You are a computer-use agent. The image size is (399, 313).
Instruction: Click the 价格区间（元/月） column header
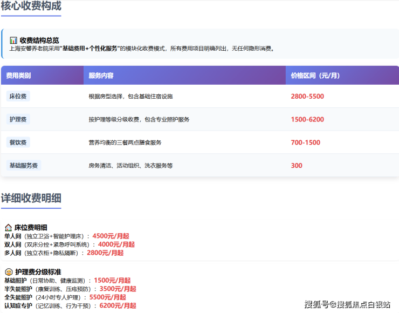[x=315, y=76]
